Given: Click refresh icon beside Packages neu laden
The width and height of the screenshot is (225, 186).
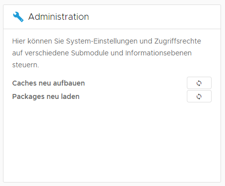Looking at the screenshot, I should [x=199, y=96].
